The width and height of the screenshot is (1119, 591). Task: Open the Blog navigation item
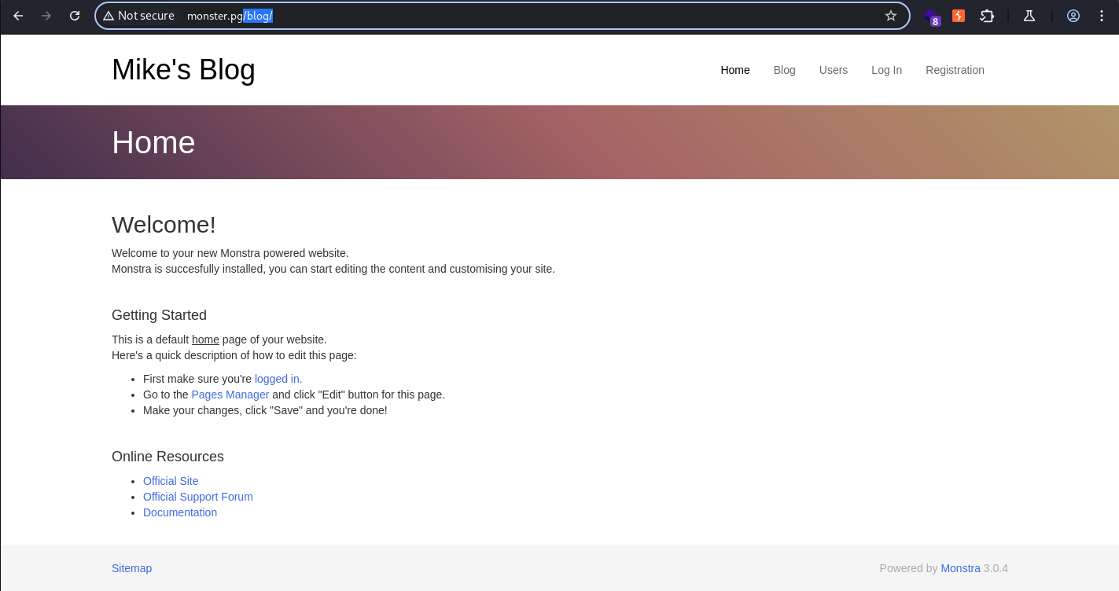[x=785, y=70]
